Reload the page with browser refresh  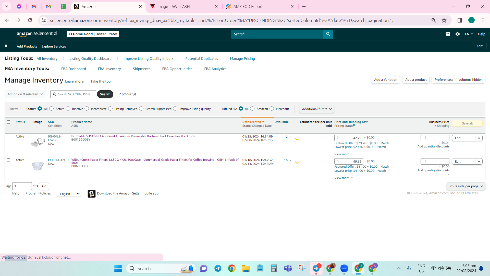pyautogui.click(x=30, y=20)
